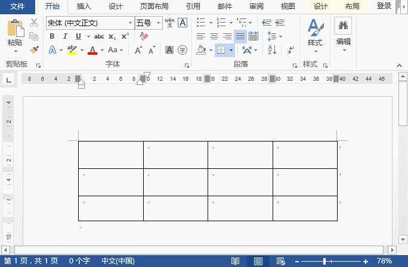Collapse the ribbon with arrow

pyautogui.click(x=400, y=65)
